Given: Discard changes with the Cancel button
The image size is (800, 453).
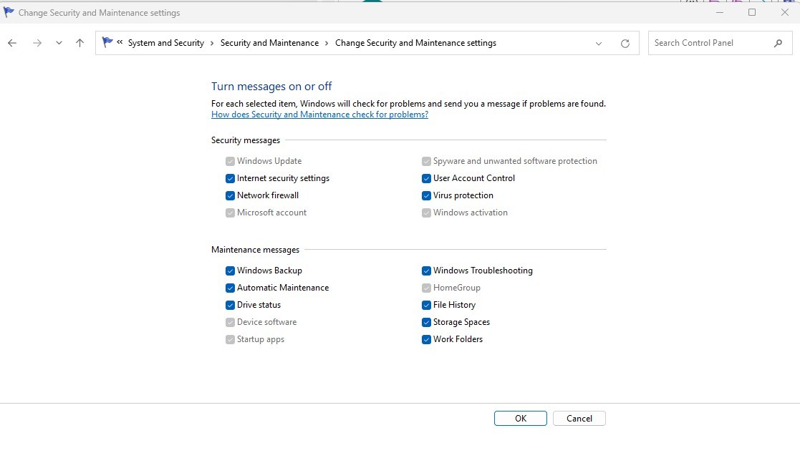Looking at the screenshot, I should [579, 419].
